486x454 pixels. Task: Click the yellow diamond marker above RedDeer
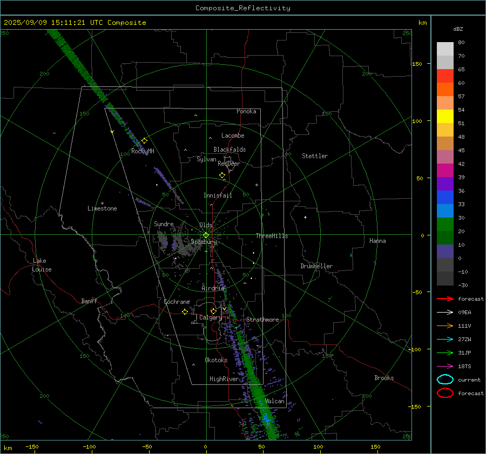(x=222, y=175)
